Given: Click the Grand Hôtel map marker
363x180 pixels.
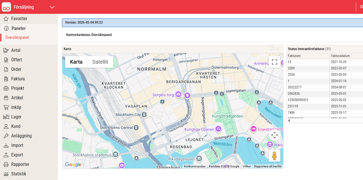Looking at the screenshot, I should point(254,129).
